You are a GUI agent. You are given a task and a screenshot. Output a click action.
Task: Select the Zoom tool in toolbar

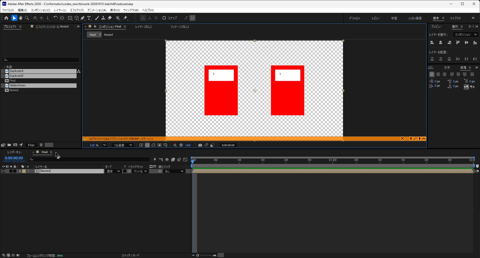27,18
